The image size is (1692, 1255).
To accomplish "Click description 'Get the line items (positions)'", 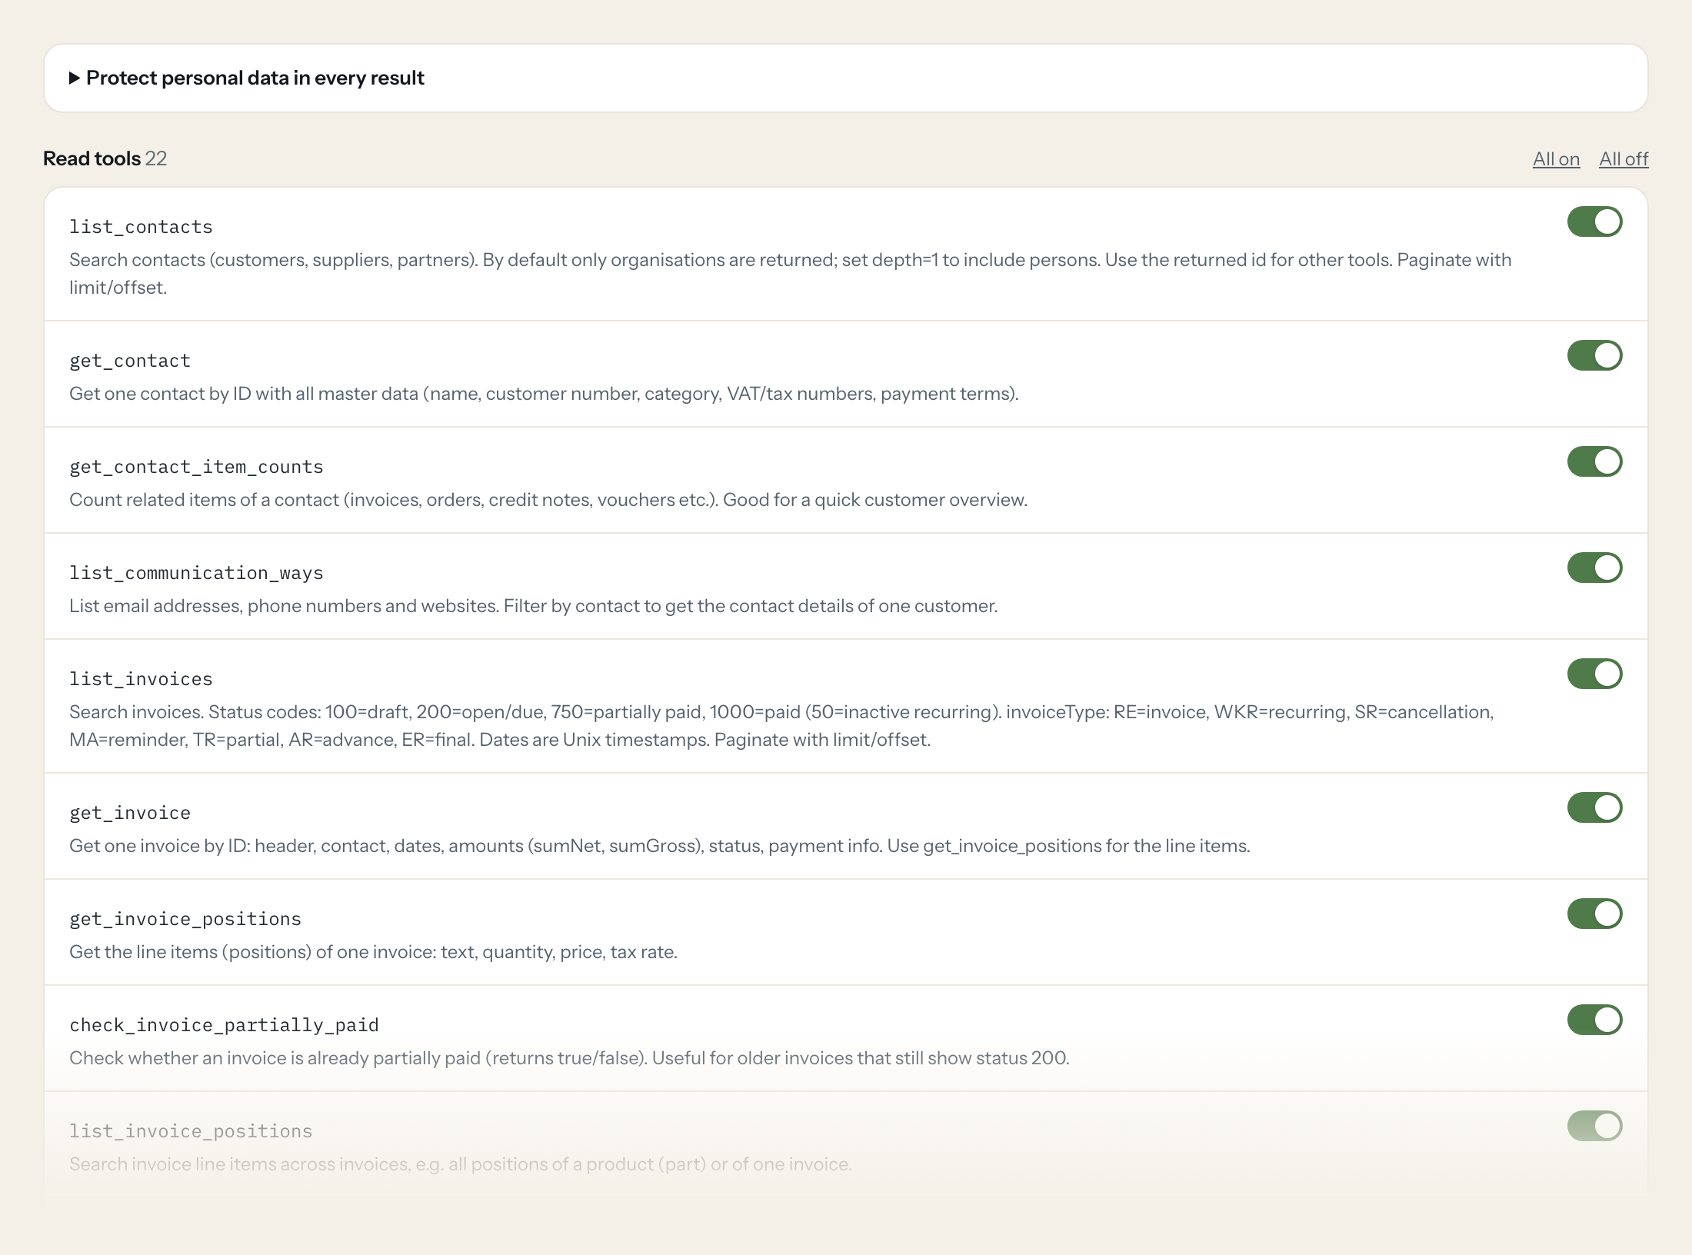I will click(x=373, y=952).
